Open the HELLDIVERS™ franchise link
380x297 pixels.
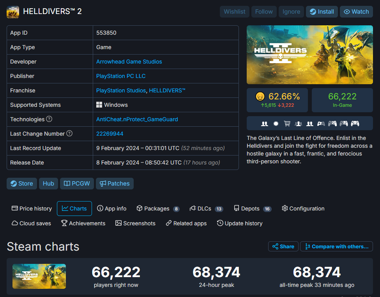pos(167,90)
